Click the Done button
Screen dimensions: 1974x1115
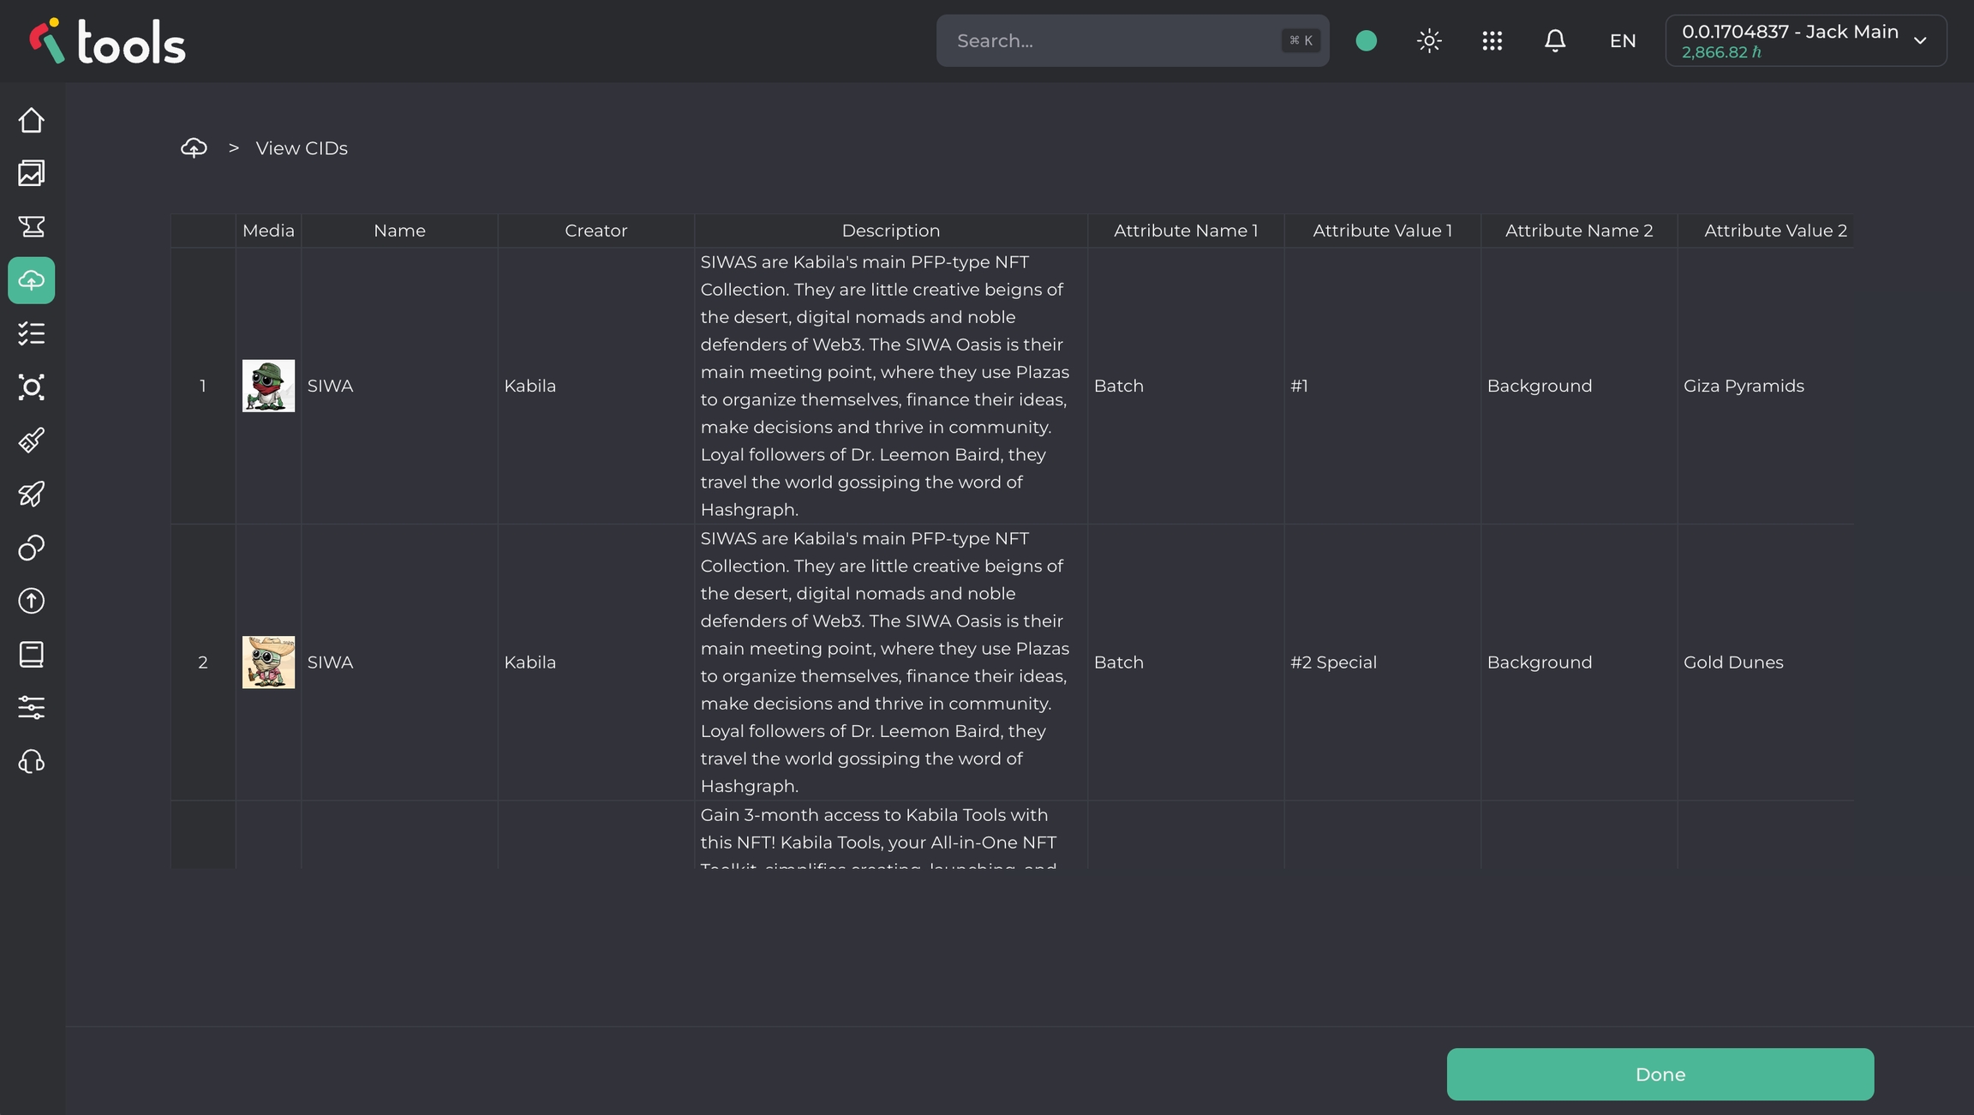(x=1660, y=1074)
